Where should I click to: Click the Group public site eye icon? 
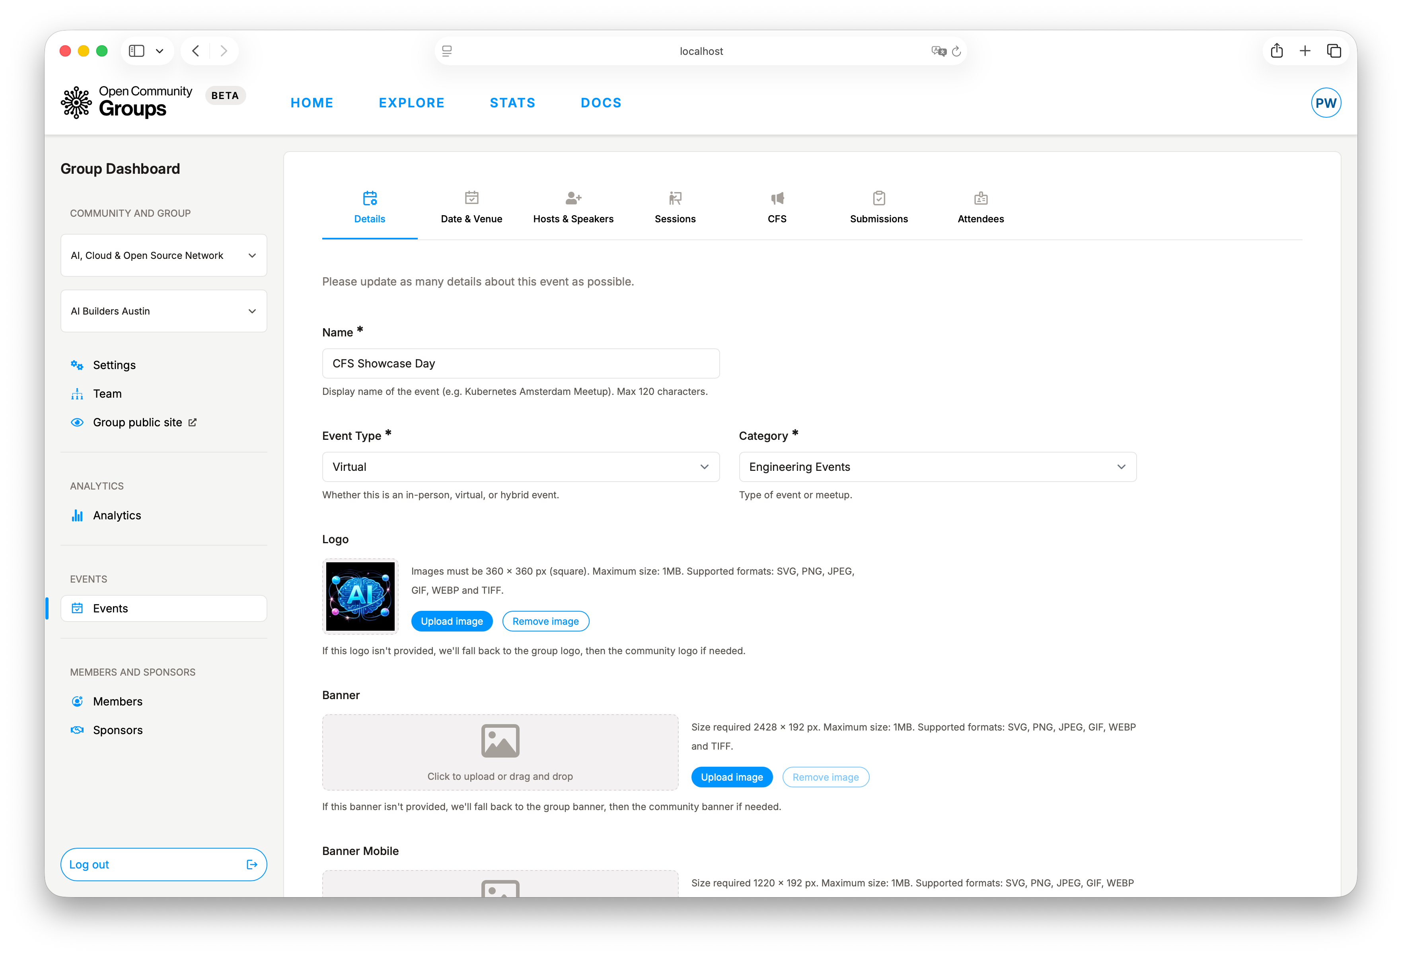(77, 422)
